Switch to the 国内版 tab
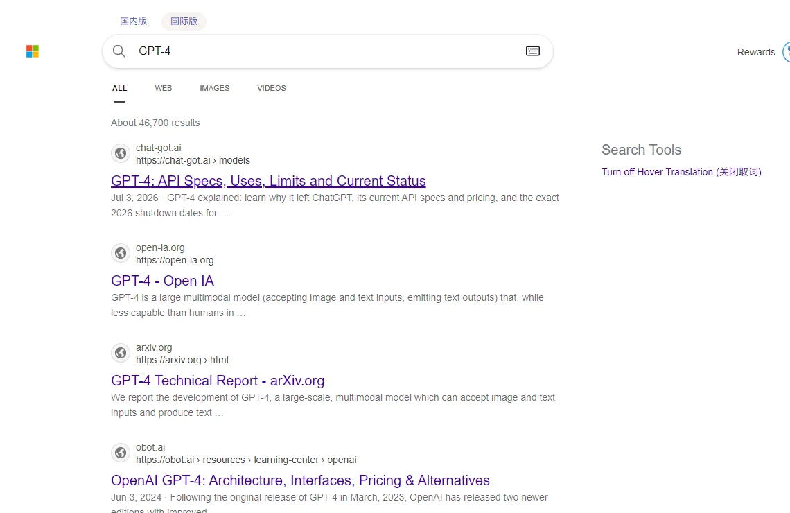This screenshot has height=513, width=790. click(134, 21)
